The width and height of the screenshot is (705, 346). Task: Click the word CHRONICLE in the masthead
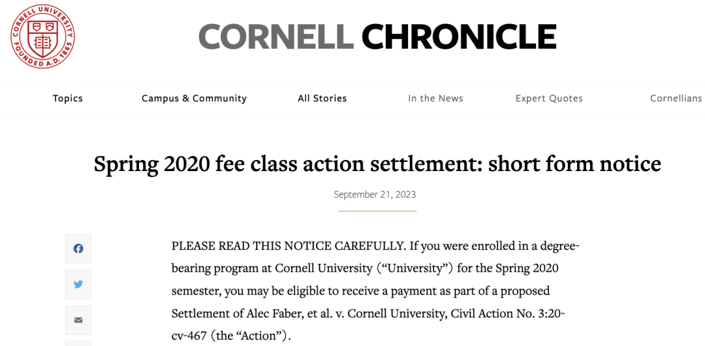(459, 37)
